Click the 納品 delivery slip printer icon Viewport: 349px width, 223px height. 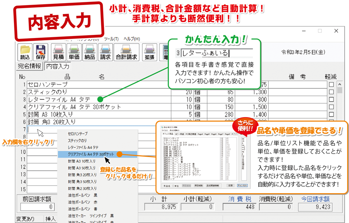click(90, 52)
